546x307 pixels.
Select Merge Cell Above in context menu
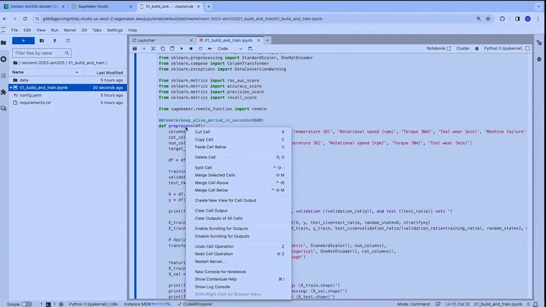[239, 183]
